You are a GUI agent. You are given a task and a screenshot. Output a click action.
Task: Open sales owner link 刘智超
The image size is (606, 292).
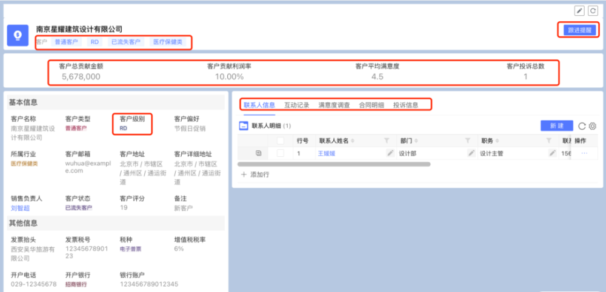click(21, 208)
